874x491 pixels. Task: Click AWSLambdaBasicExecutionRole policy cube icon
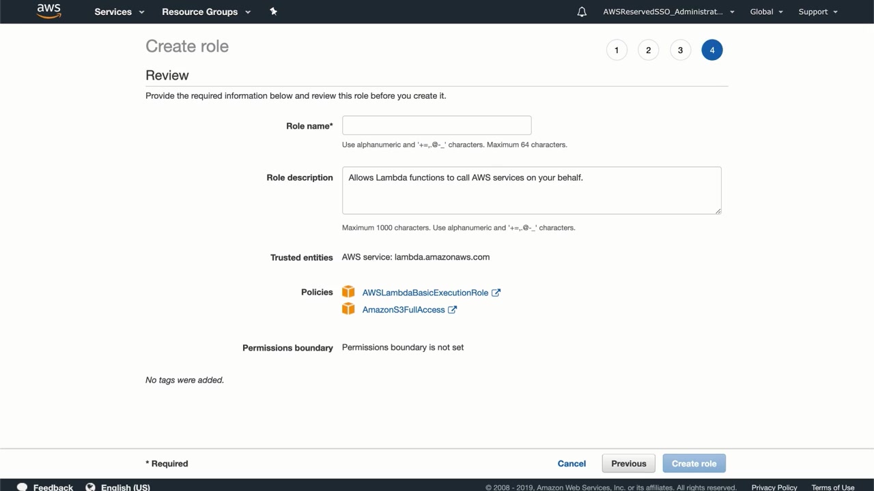[x=348, y=292]
